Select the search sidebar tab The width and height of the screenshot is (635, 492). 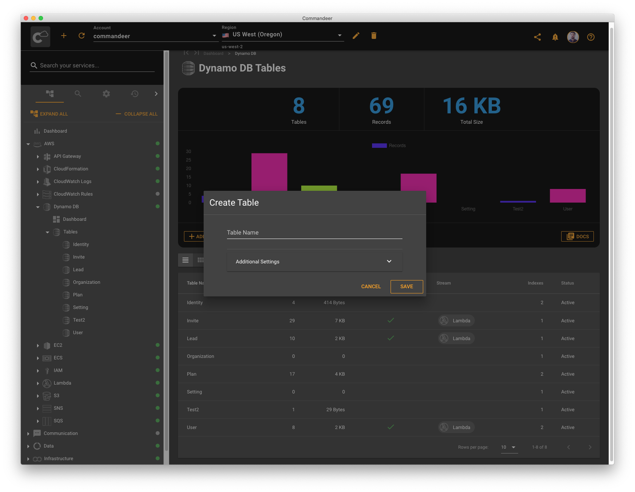point(78,94)
